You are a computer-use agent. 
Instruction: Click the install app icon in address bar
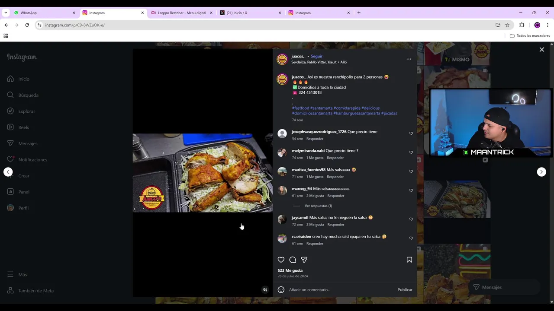point(498,25)
